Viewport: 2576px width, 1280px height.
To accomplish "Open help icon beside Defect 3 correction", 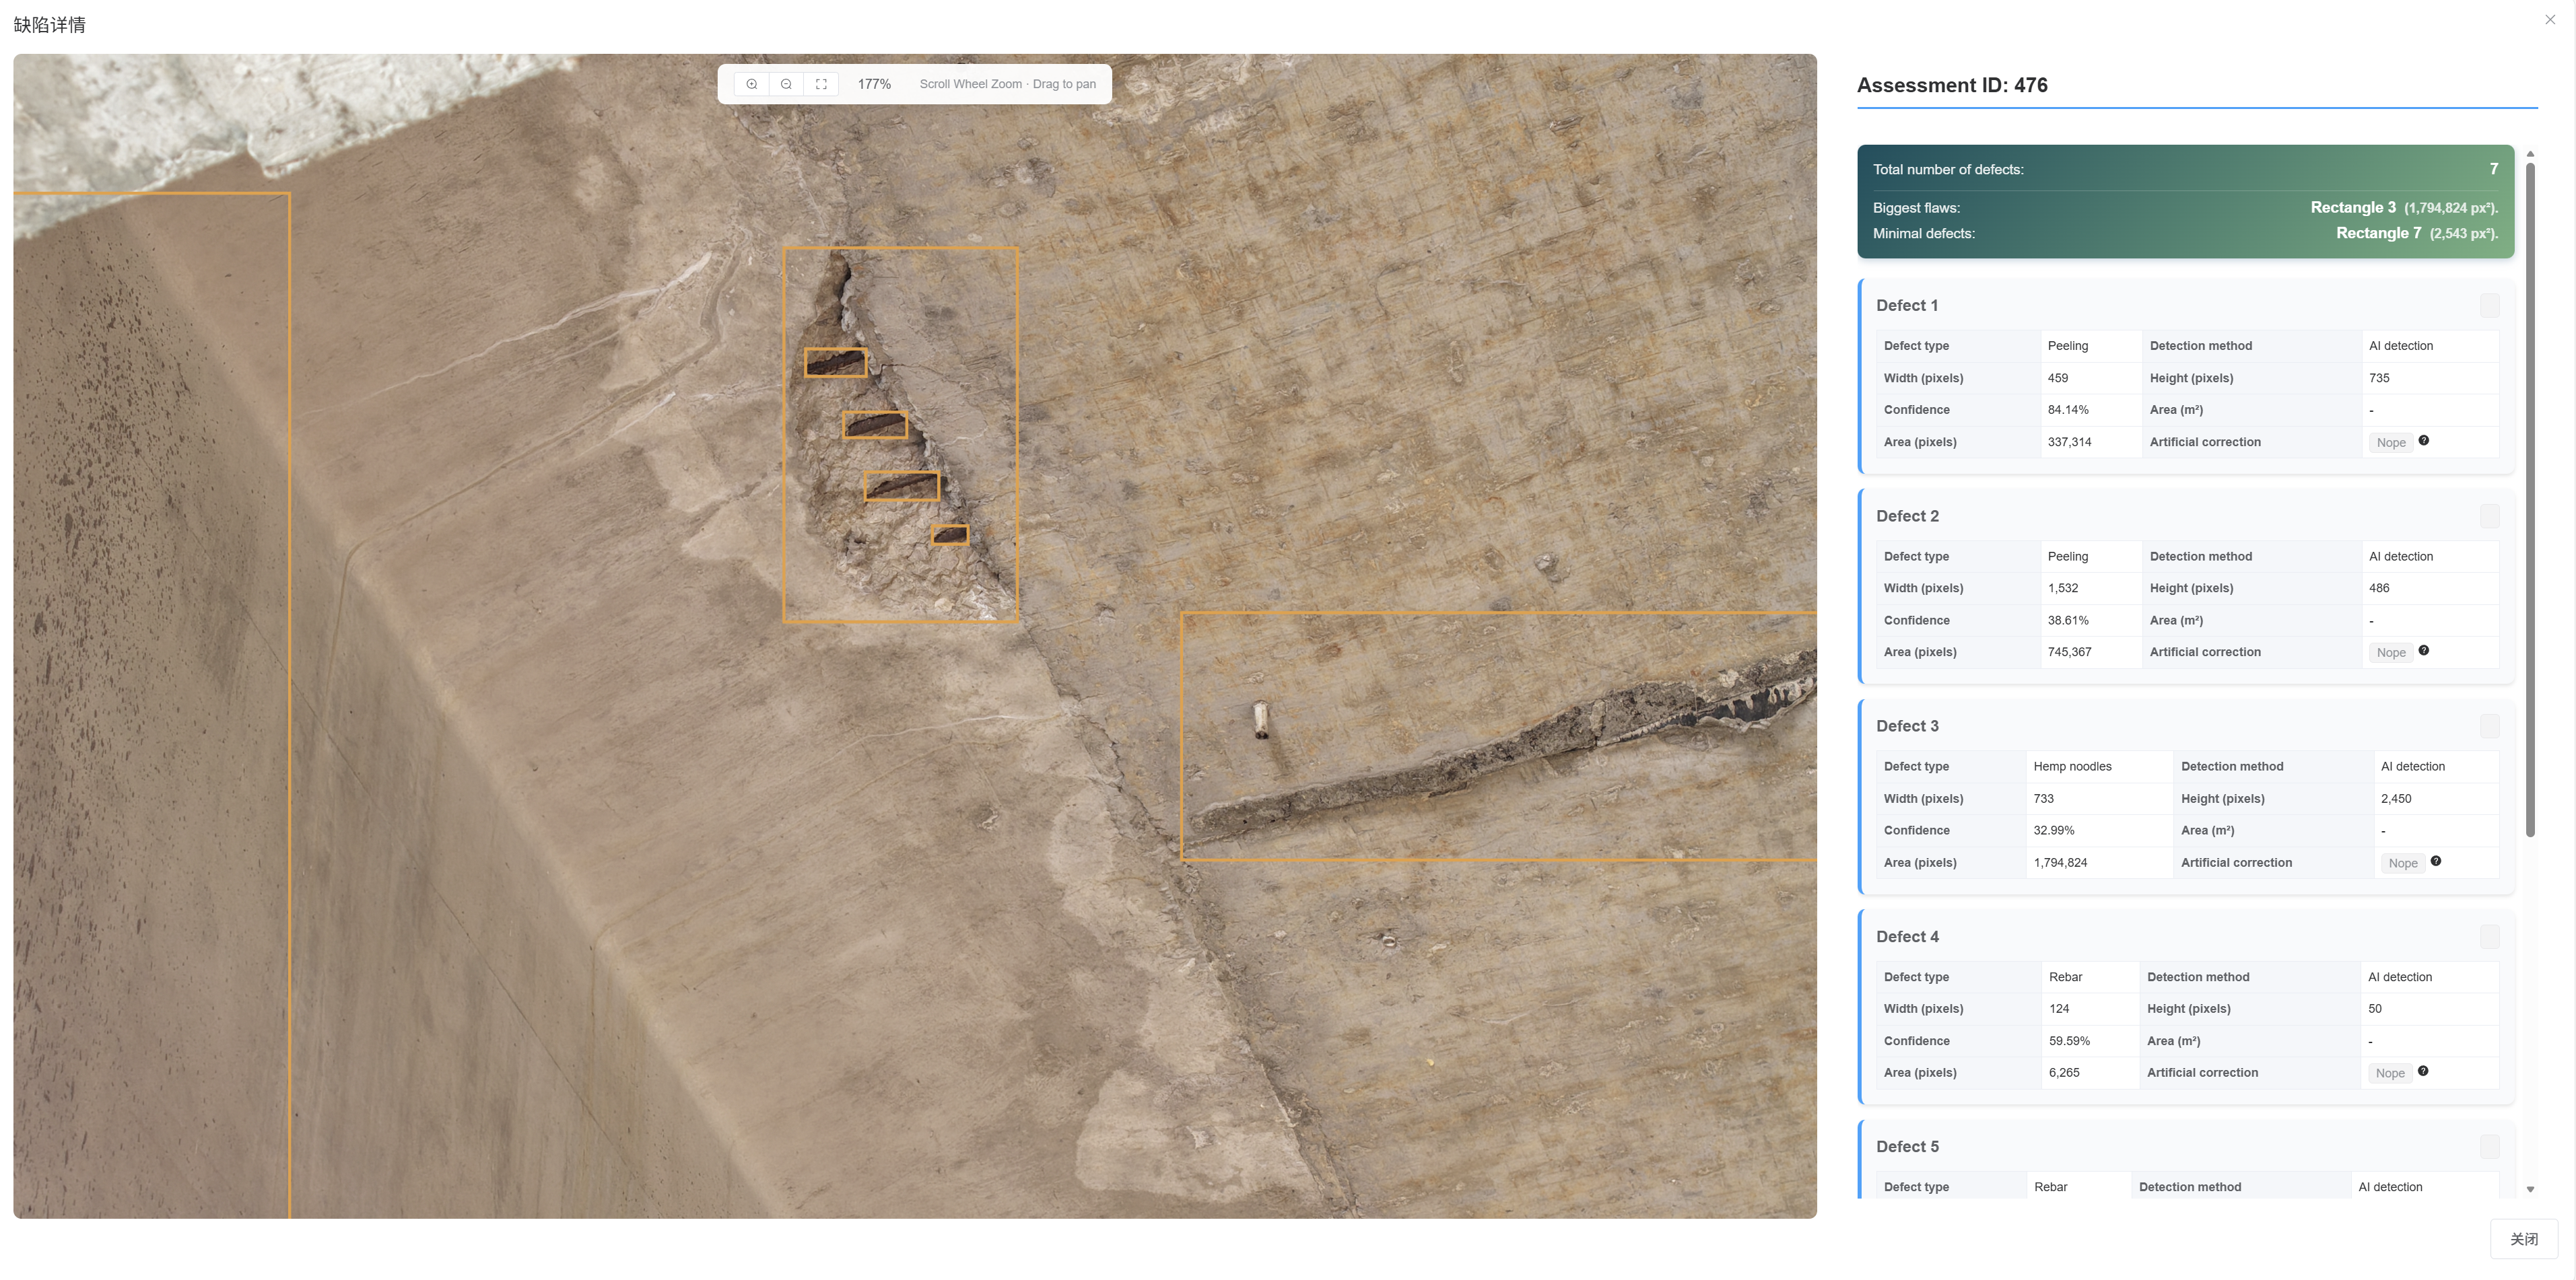I will pyautogui.click(x=2435, y=861).
